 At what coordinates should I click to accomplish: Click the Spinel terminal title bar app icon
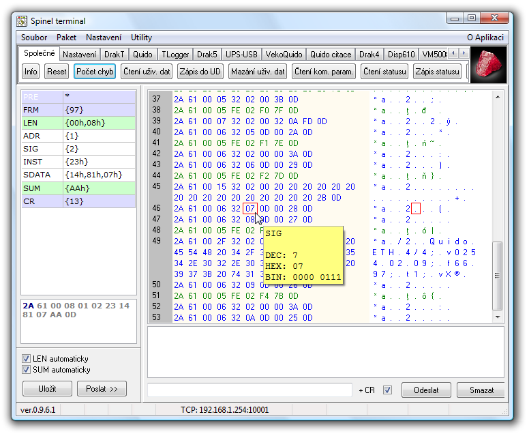coord(22,21)
